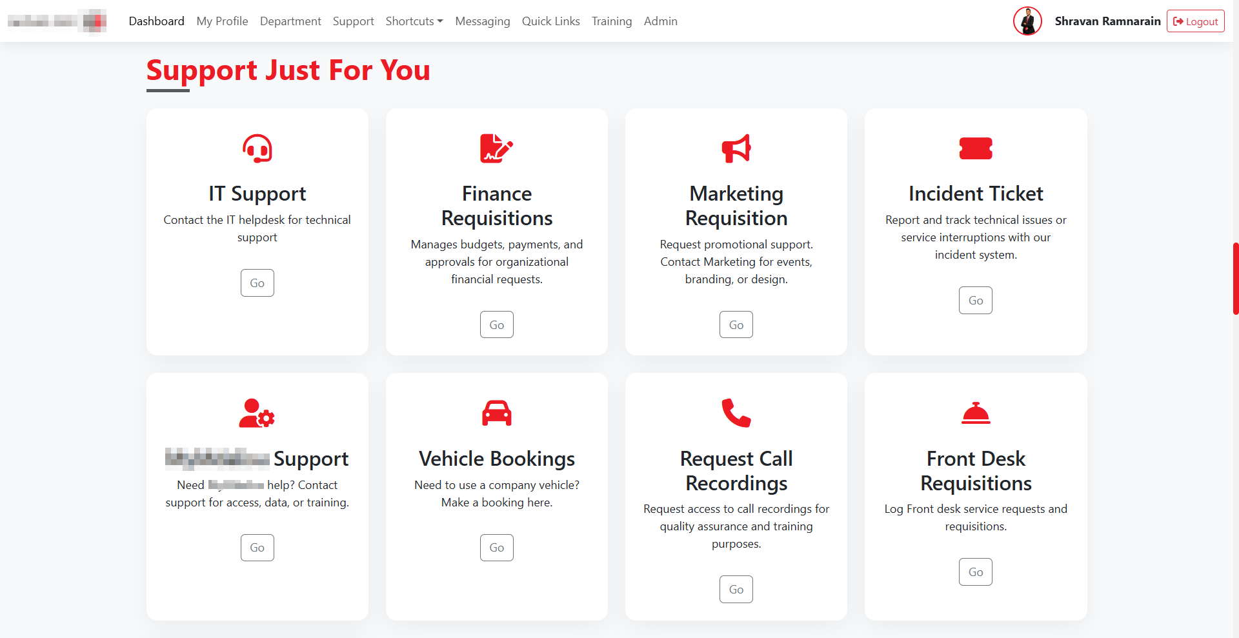Click Go under Front Desk Requisitions

coord(976,572)
